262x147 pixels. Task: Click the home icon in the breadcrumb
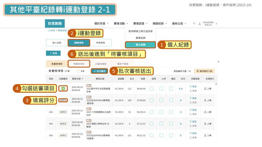tap(49, 30)
